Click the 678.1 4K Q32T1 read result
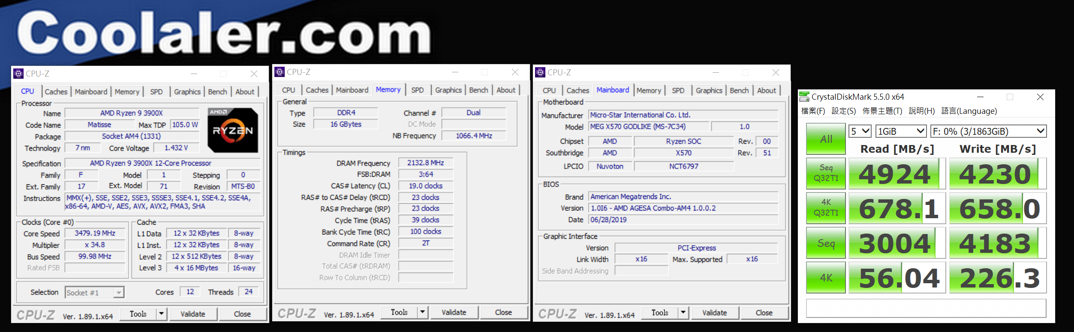 point(897,208)
